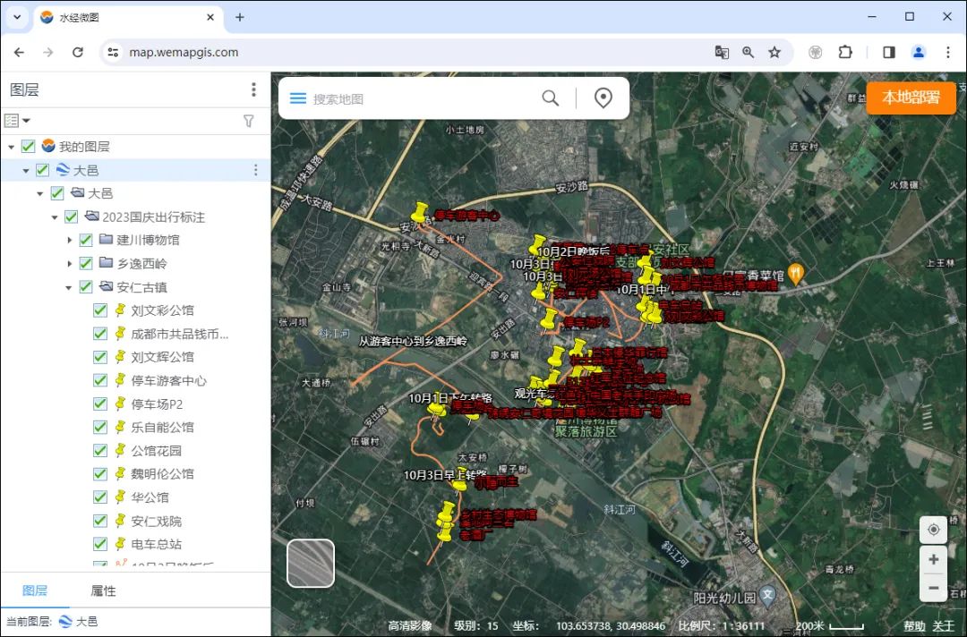Click the basemap switcher thumbnail

point(311,563)
